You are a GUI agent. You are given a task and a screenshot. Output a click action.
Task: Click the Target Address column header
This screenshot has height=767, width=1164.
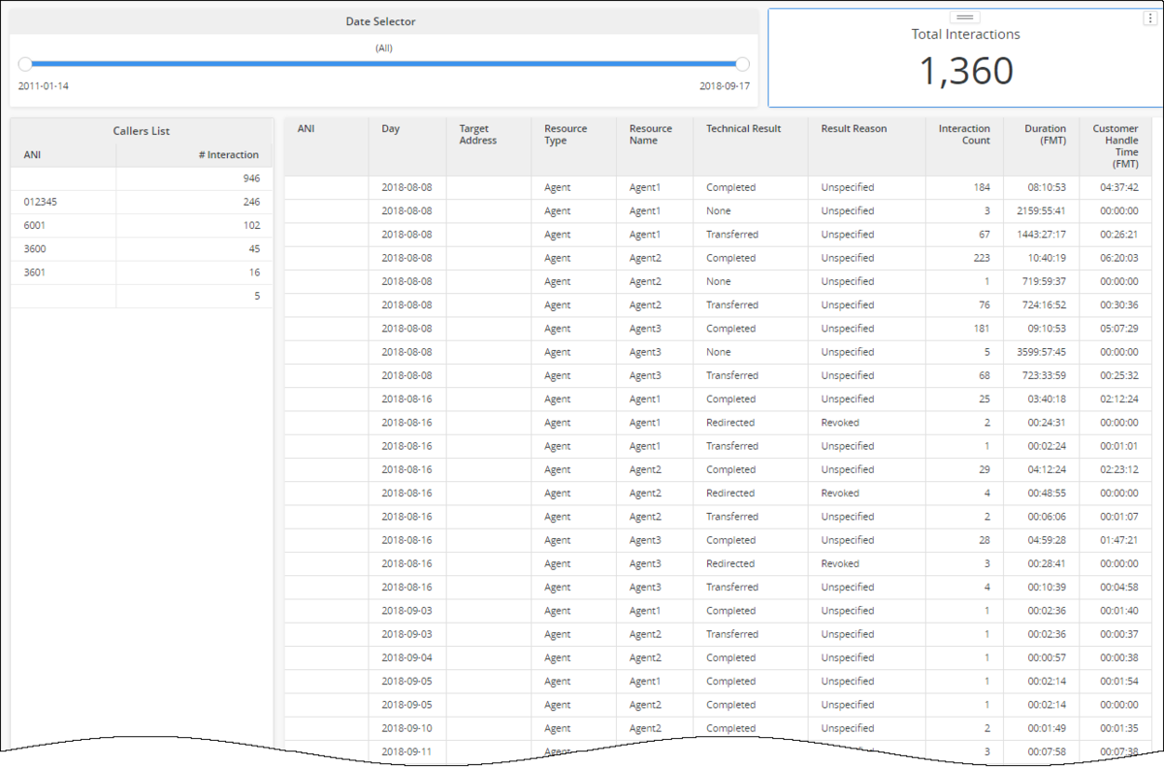478,135
